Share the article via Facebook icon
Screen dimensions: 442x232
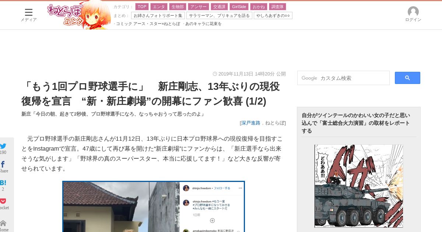[x=3, y=164]
